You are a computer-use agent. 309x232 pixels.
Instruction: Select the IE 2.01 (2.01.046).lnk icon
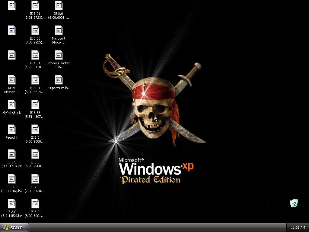pos(12,179)
